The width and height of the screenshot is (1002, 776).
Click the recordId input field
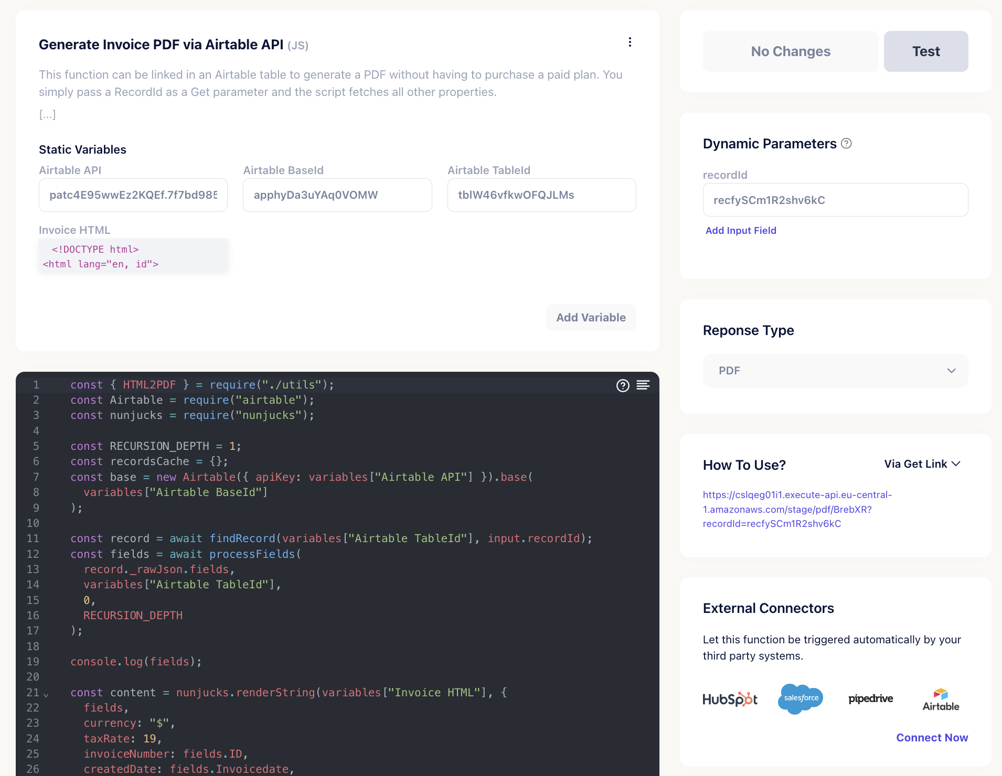point(835,200)
